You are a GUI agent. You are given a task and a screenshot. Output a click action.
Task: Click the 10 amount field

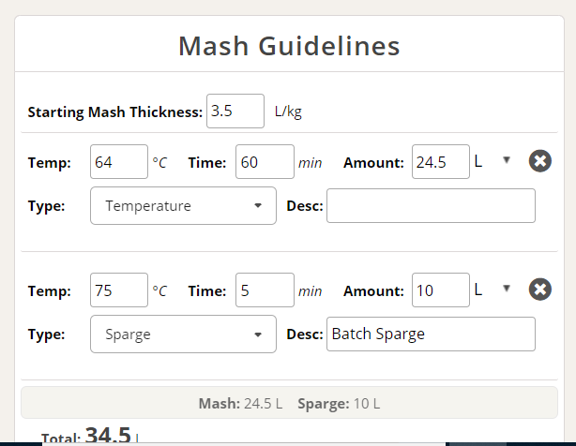pyautogui.click(x=440, y=290)
